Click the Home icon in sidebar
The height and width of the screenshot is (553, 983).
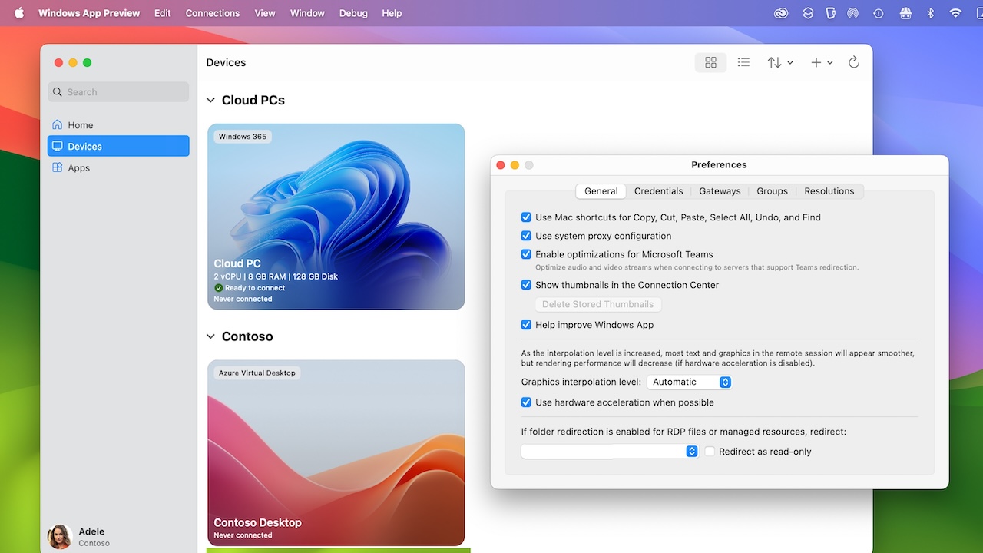(x=58, y=125)
